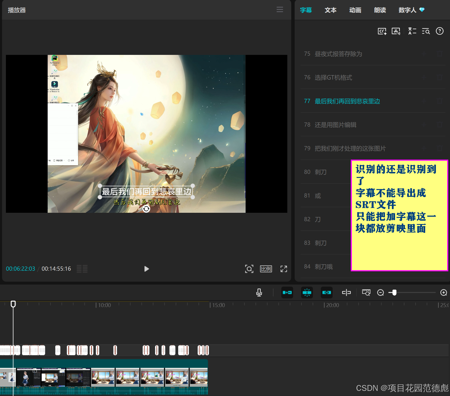Image resolution: width=450 pixels, height=396 pixels.
Task: Click the subtitle icon with scissors
Action: point(396,31)
